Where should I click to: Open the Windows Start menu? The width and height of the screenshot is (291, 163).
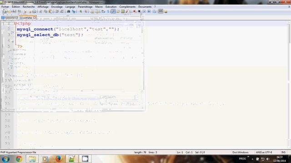(5, 159)
